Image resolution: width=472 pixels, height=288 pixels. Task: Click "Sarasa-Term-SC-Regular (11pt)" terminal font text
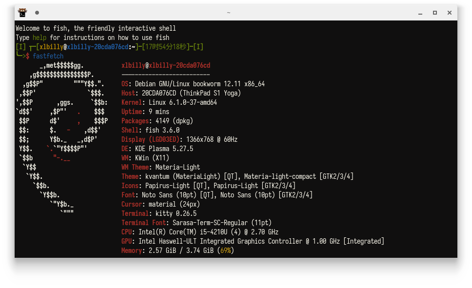(x=222, y=223)
